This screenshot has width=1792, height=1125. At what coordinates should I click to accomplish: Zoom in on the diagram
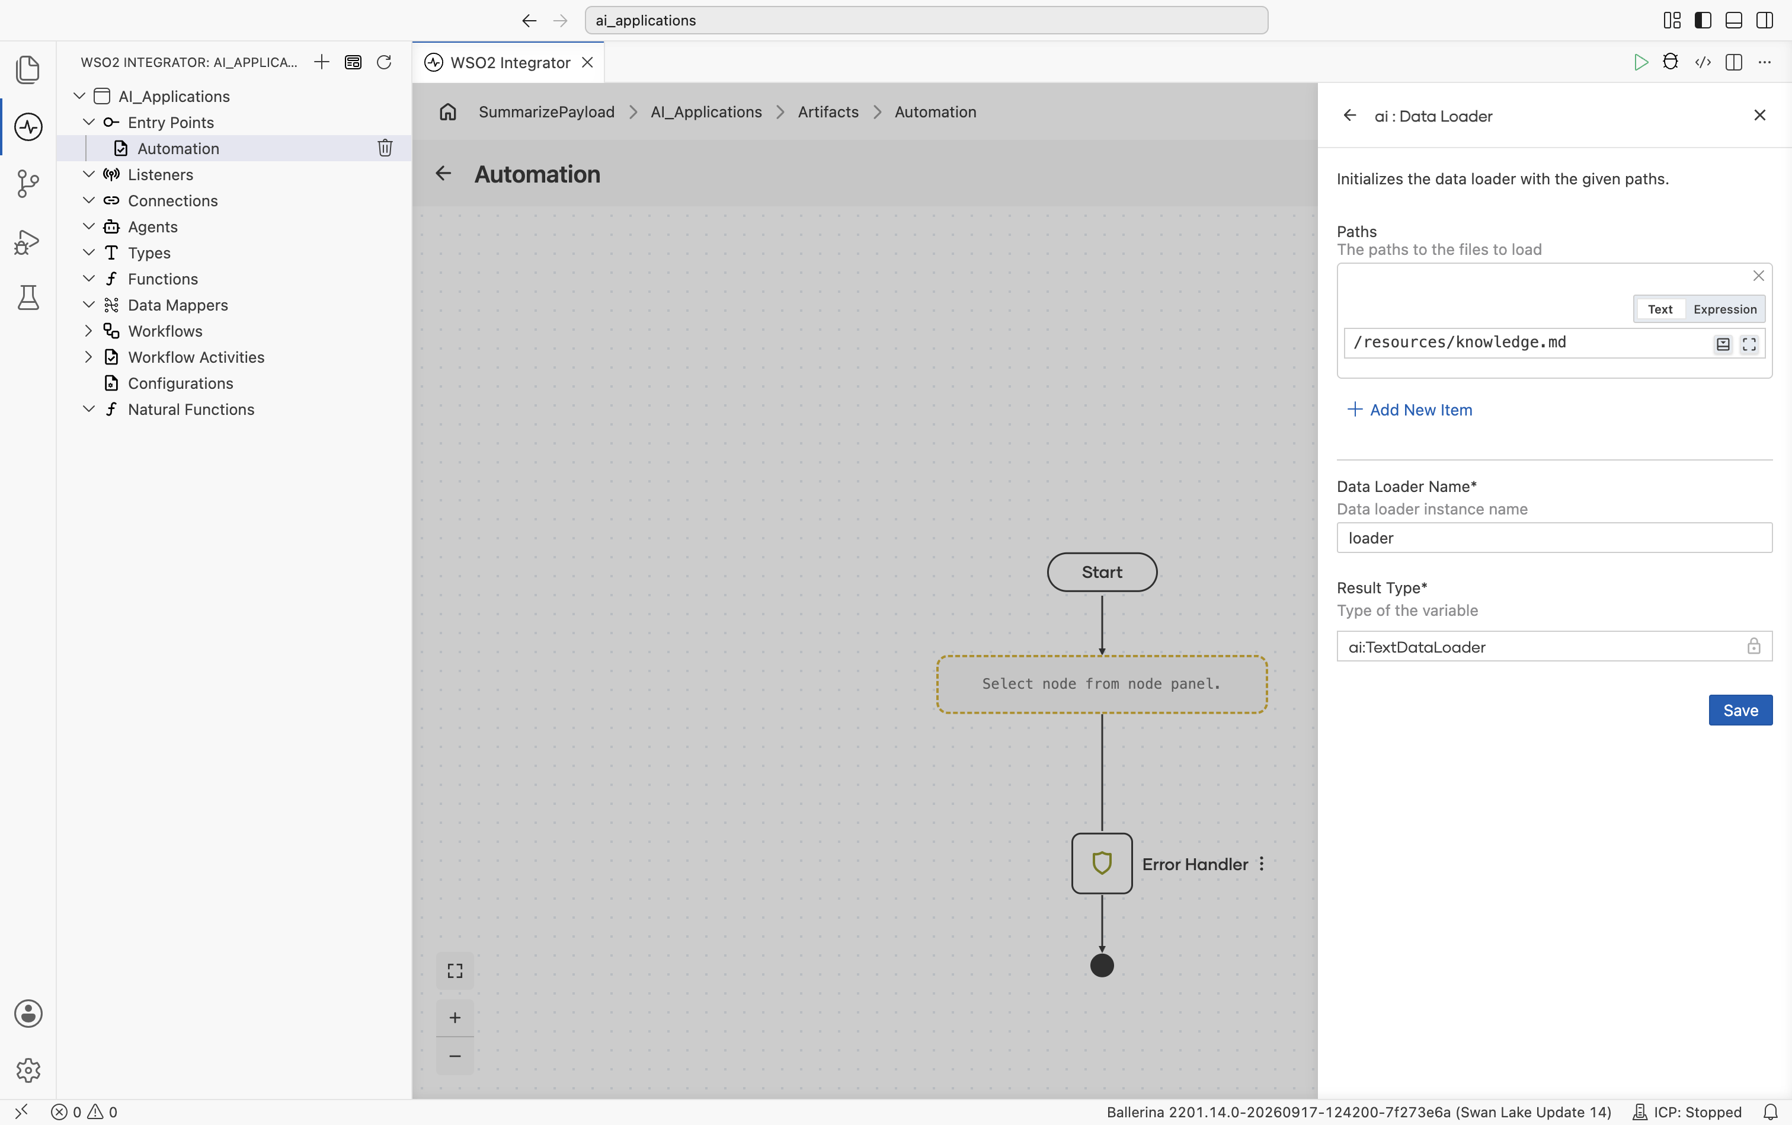point(455,1017)
